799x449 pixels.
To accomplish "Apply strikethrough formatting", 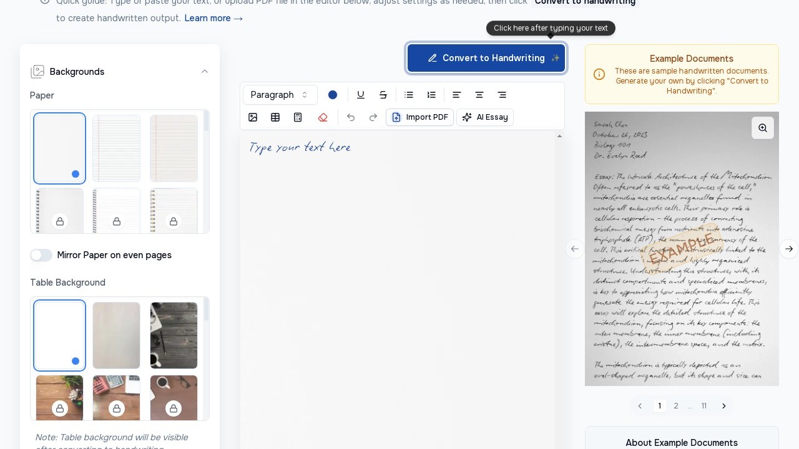I will click(383, 95).
